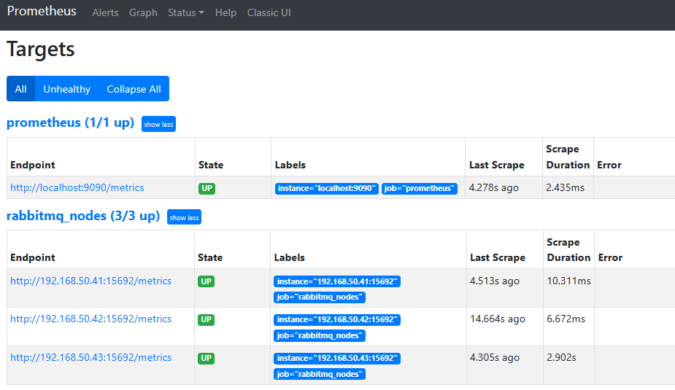Click Error header in prometheus table
Viewport: 675px width, 390px height.
pos(609,165)
